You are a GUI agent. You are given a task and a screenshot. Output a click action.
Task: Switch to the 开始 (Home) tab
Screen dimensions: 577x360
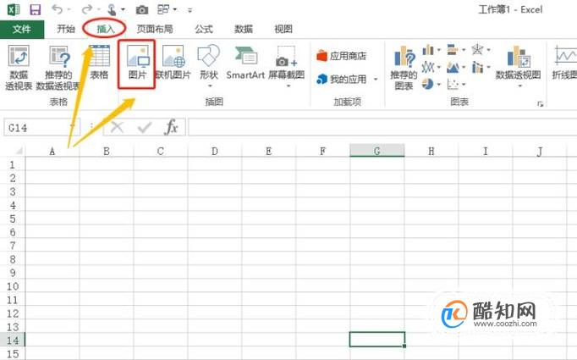pos(66,29)
